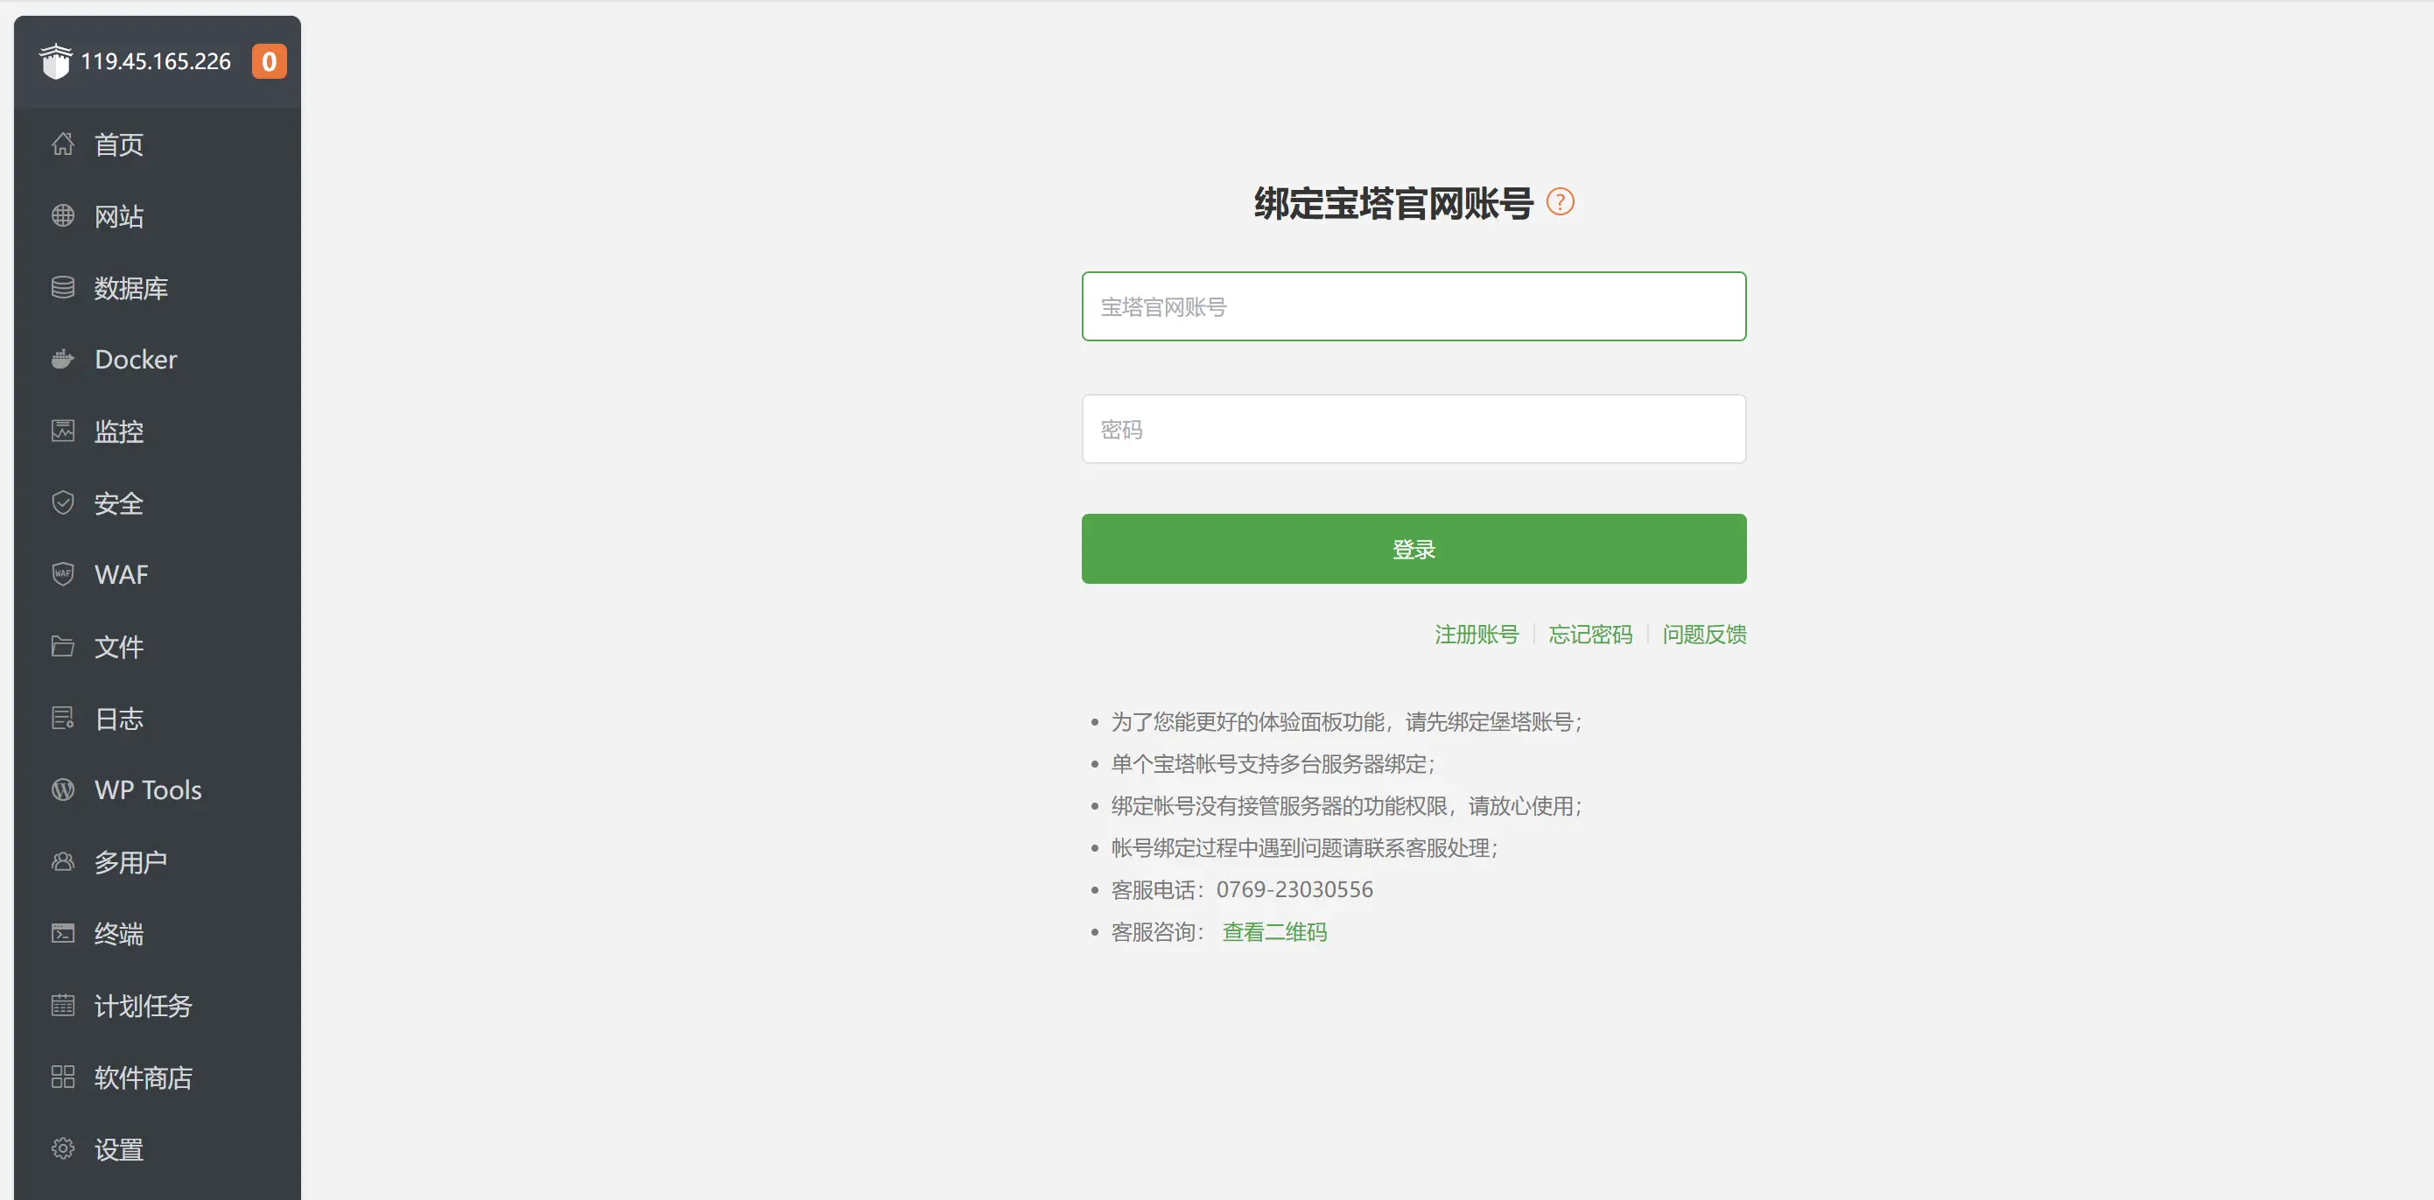Click the server IP 119.45.165.226

click(156, 61)
